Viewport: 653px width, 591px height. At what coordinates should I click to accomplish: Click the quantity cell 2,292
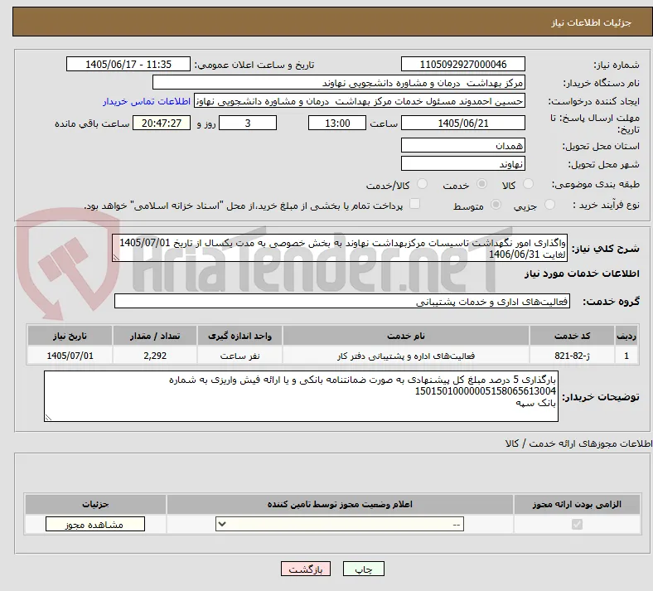[154, 356]
